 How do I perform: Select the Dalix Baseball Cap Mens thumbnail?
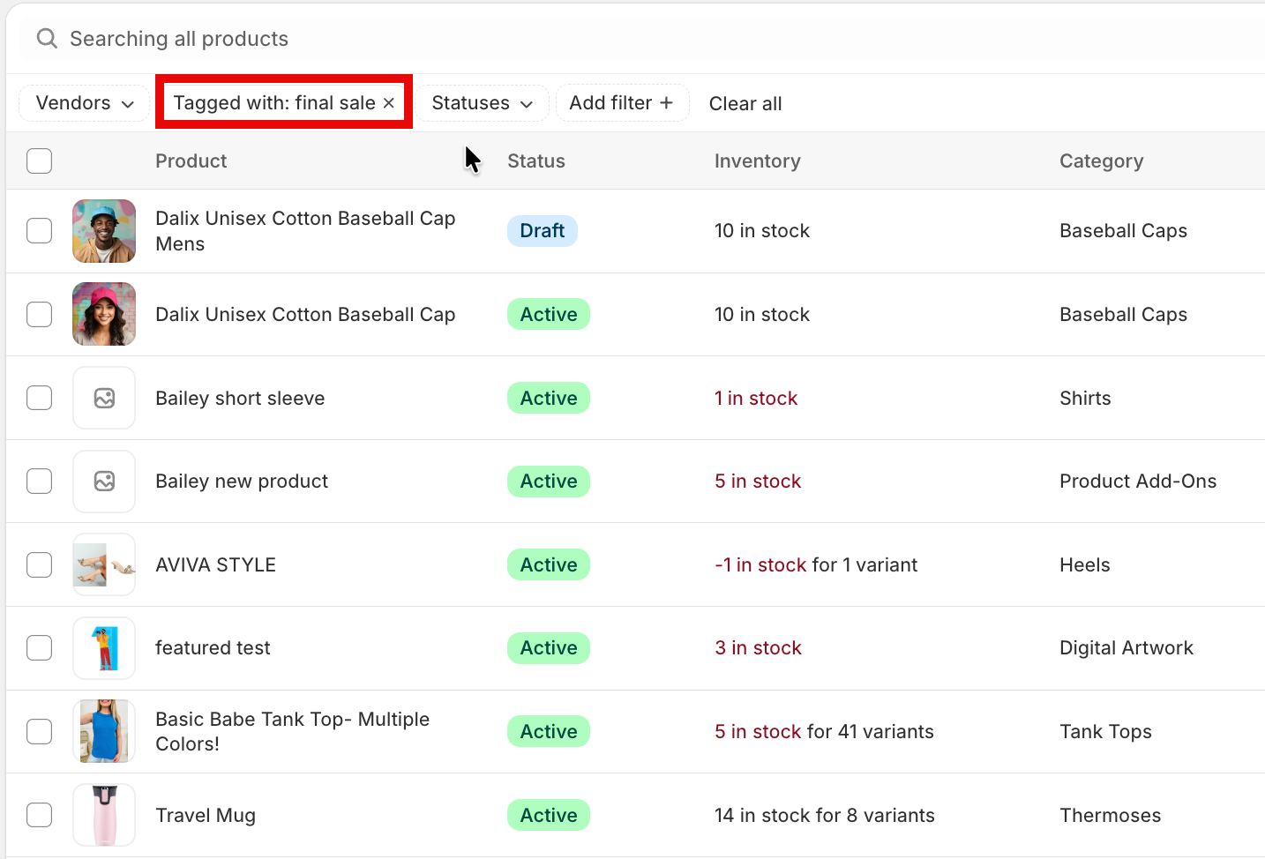point(104,231)
